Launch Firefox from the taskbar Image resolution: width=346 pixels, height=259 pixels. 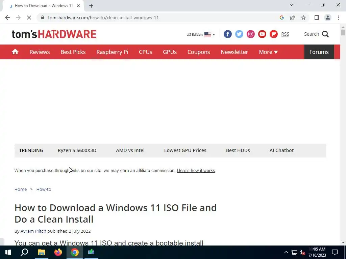pyautogui.click(x=58, y=252)
